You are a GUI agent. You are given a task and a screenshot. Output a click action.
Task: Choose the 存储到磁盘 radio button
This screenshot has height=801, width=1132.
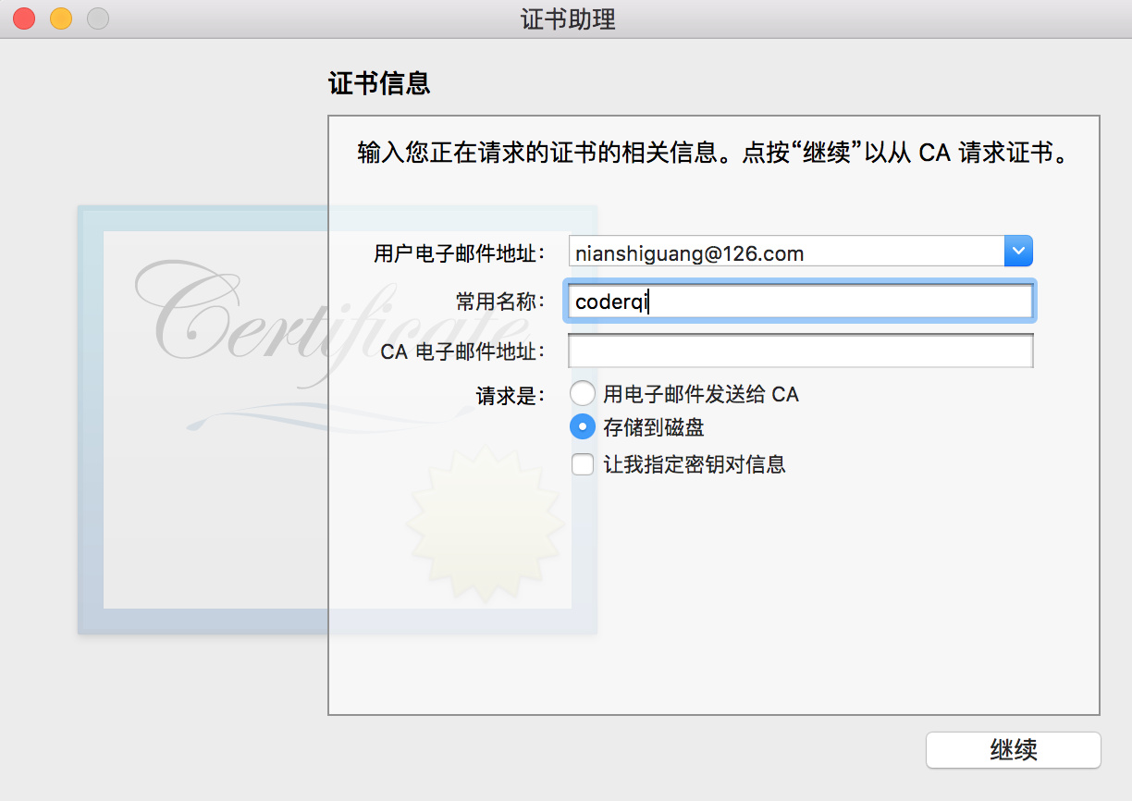583,427
